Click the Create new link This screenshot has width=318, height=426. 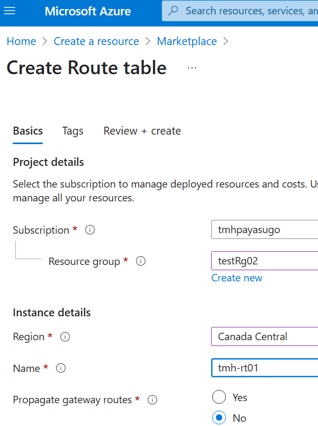click(237, 278)
